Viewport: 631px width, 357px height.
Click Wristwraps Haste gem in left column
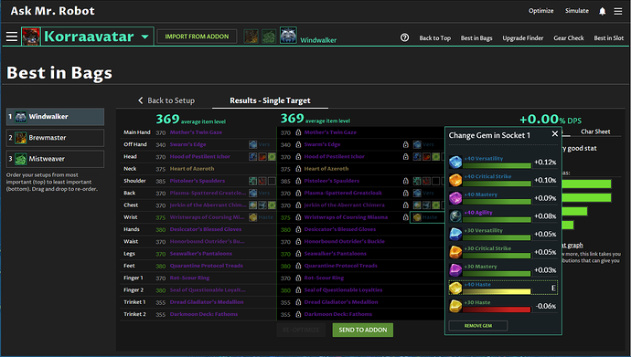click(x=252, y=217)
